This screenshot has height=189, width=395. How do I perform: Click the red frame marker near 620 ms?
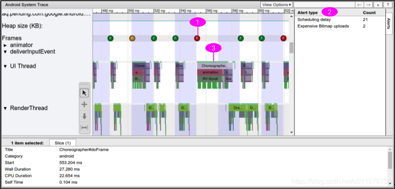pos(284,38)
